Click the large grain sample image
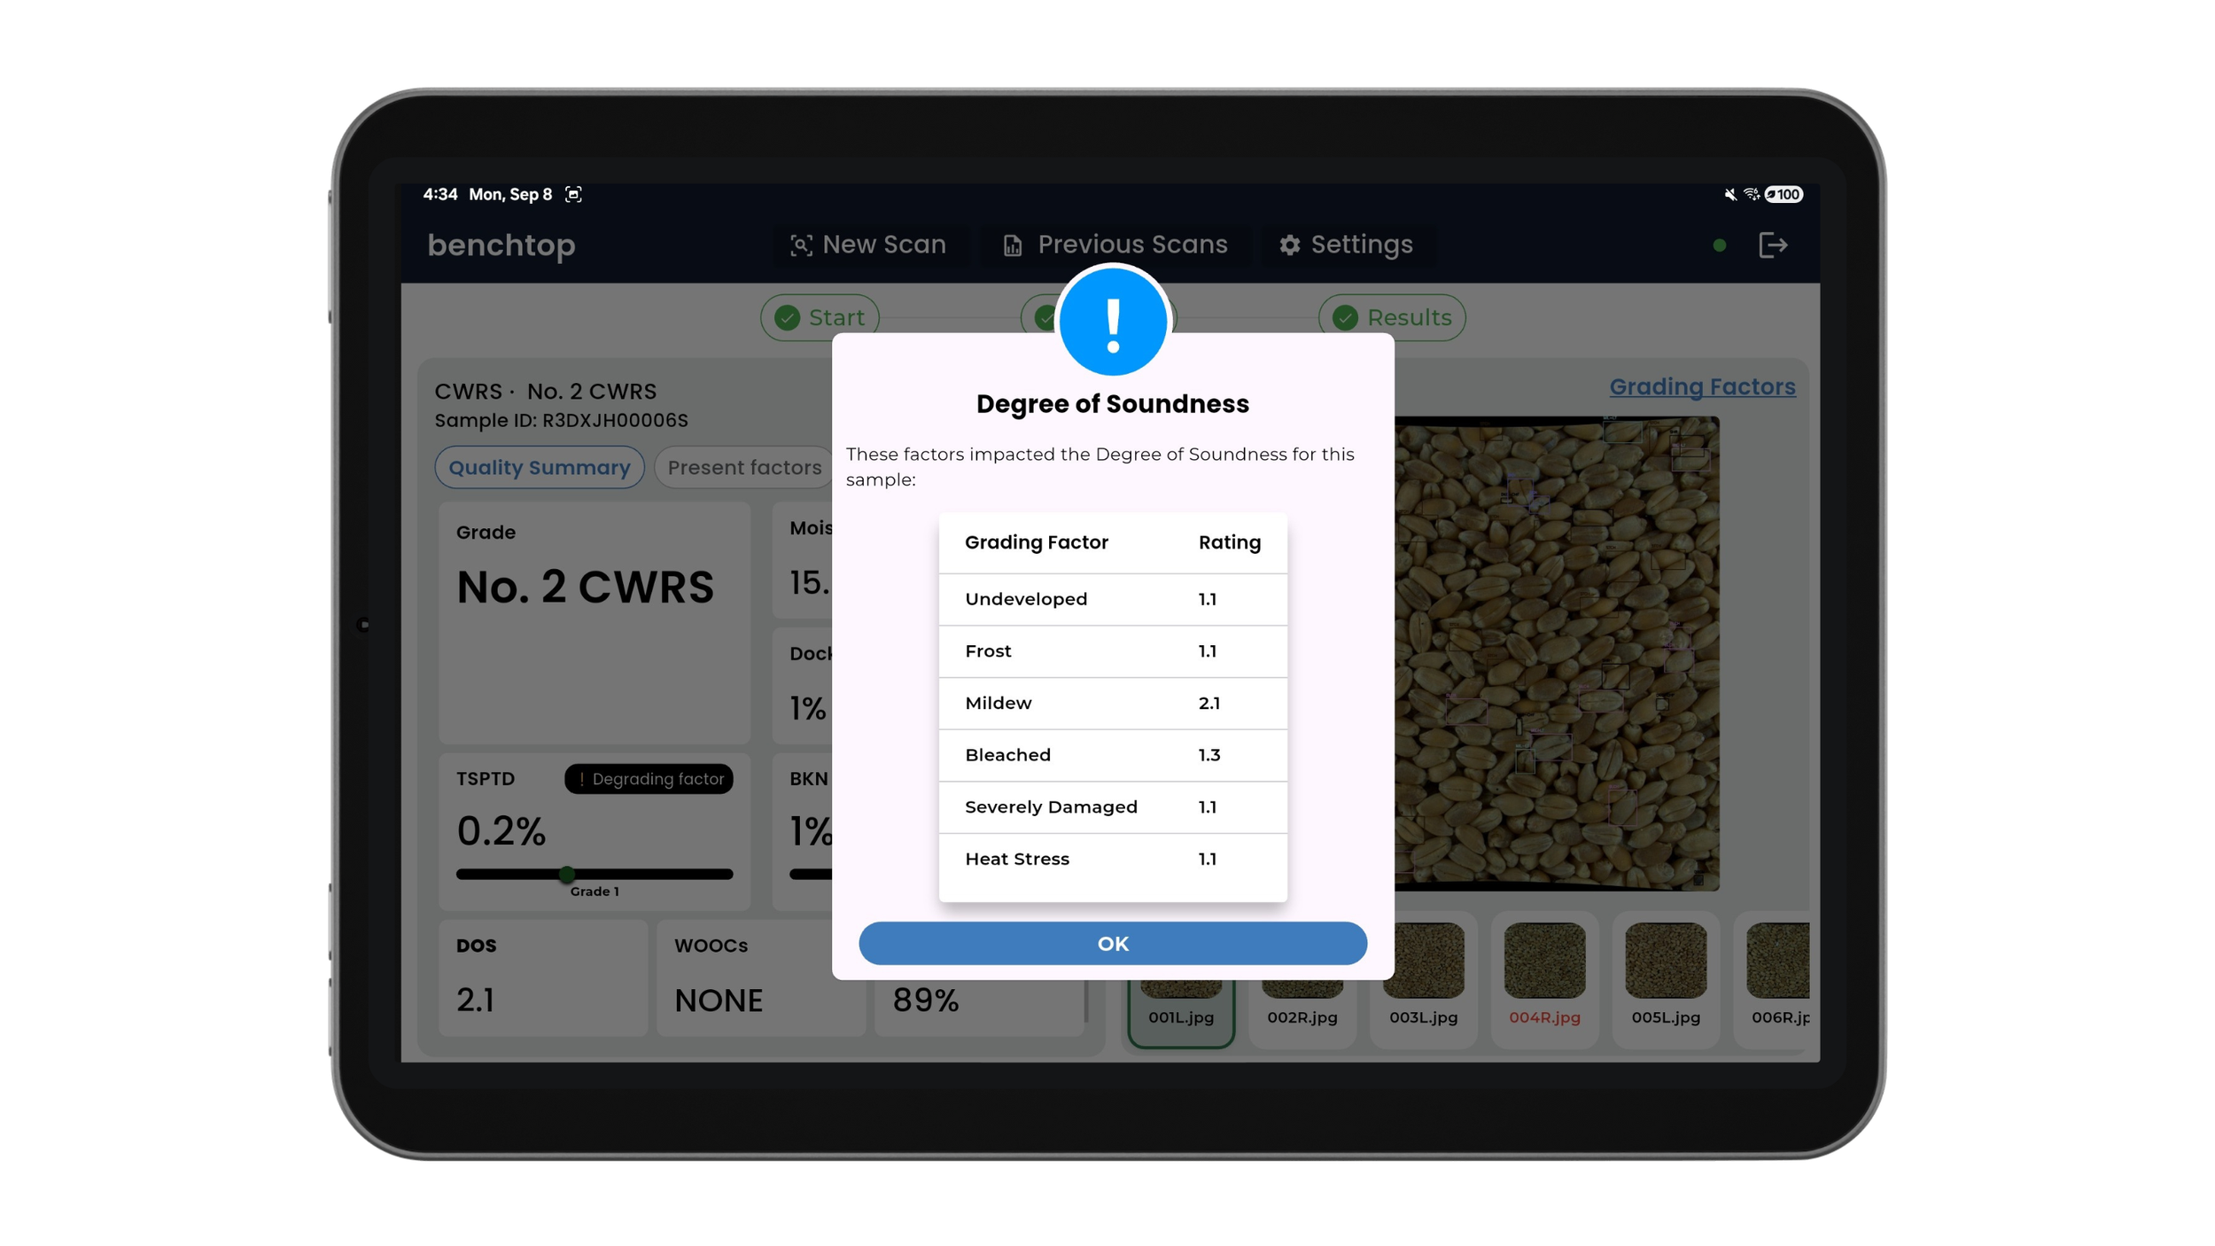Viewport: 2215px width, 1246px height. (x=1557, y=653)
